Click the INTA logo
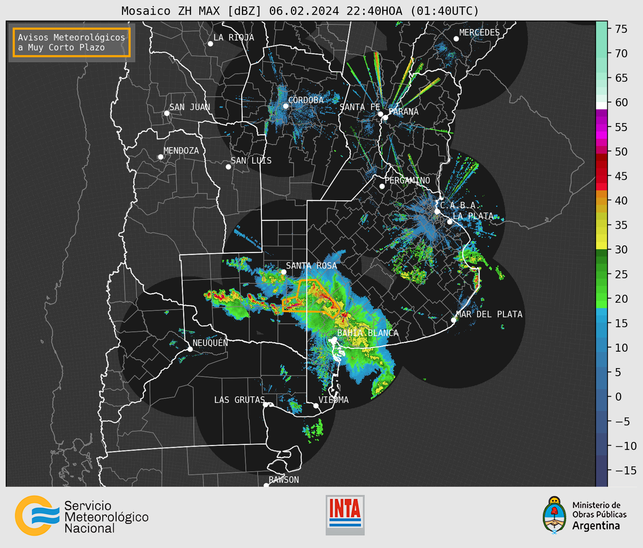Image resolution: width=643 pixels, height=548 pixels. (345, 515)
